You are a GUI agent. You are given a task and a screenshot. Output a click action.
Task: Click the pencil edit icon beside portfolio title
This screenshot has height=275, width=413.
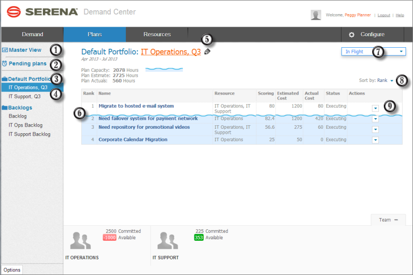[x=207, y=51]
